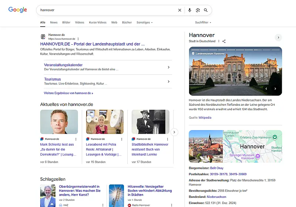Screen dimensions: 296x207
Task: Open Oberbürgermeisterwahl headline photo thumbnail
Action: coord(48,196)
